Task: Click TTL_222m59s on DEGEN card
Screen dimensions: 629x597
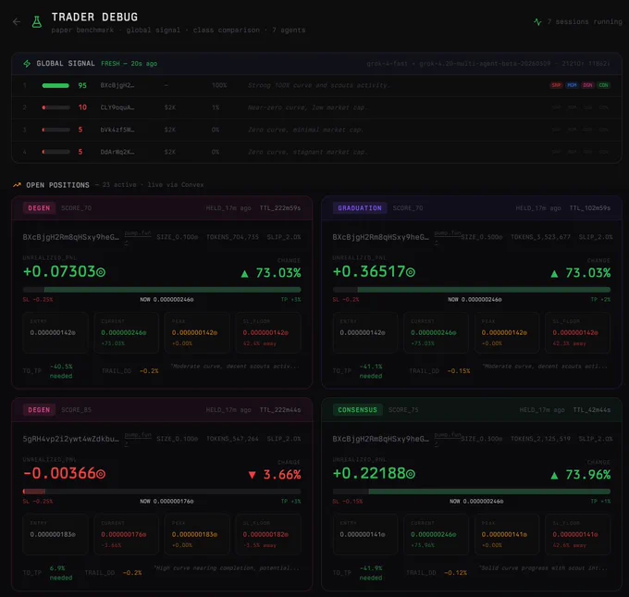Action: coord(280,208)
